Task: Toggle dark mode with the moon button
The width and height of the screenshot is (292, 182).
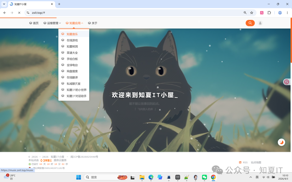Action: coord(281,142)
